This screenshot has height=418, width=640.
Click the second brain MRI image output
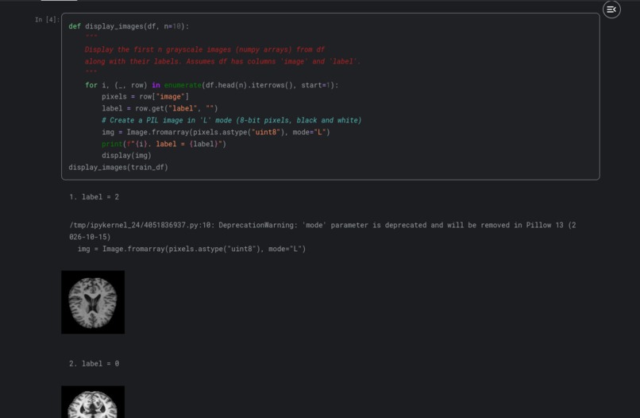tap(93, 401)
